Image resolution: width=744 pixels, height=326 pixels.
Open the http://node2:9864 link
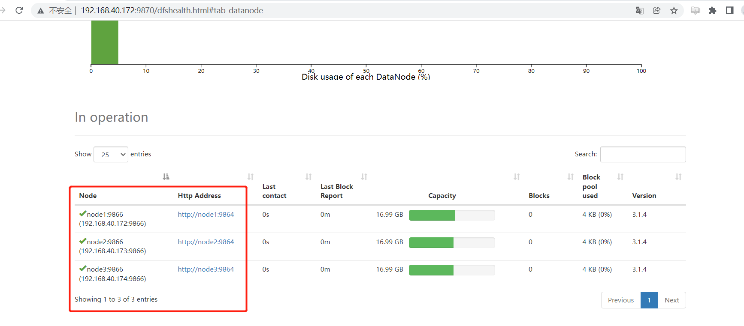click(x=206, y=242)
